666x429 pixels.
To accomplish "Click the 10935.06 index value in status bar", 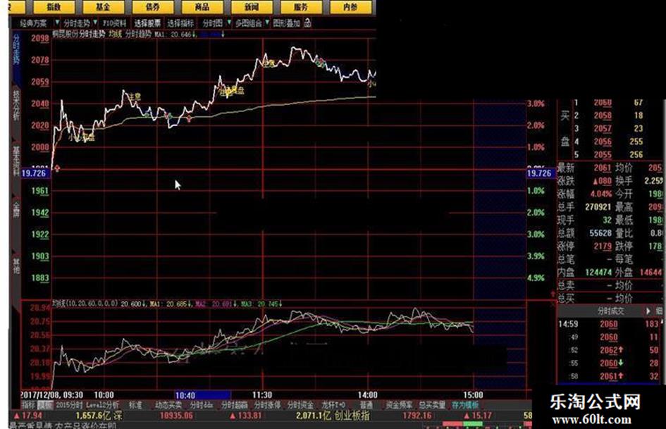I will click(176, 416).
